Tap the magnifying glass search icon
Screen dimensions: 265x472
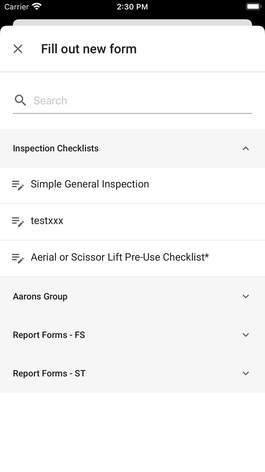(20, 100)
